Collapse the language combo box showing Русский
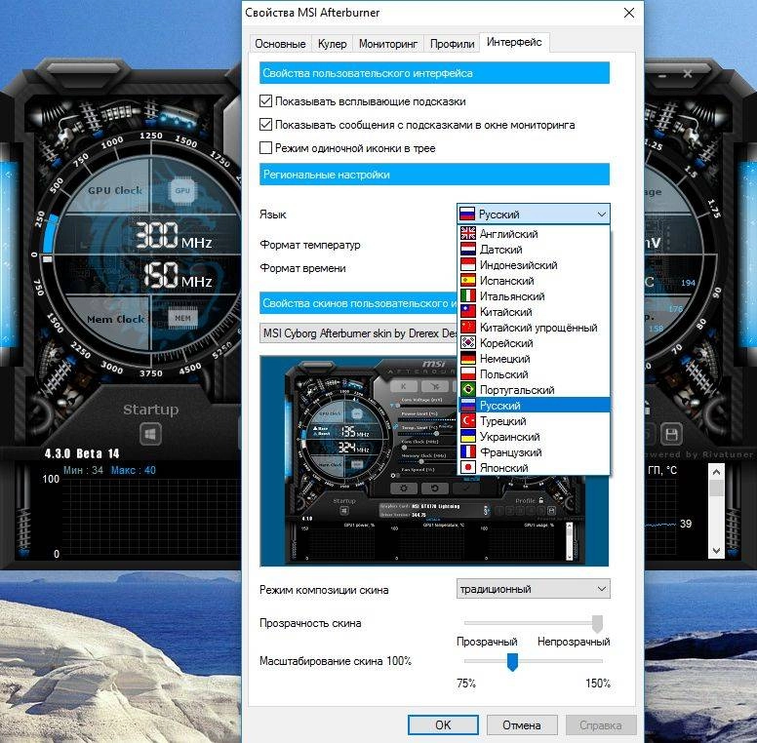The height and width of the screenshot is (743, 757). pyautogui.click(x=533, y=214)
